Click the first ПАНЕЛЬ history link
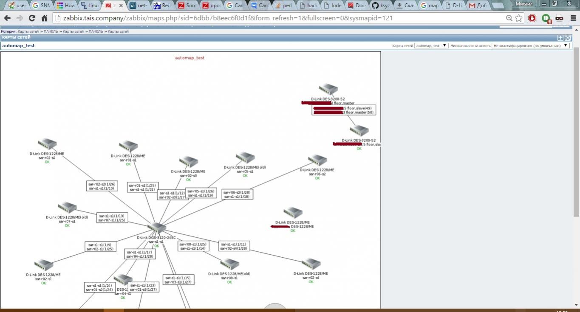This screenshot has width=580, height=312. coord(51,31)
